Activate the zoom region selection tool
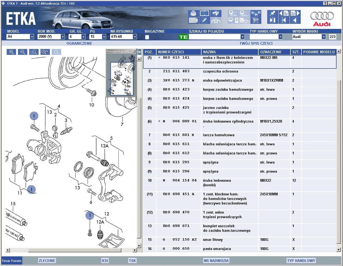343x266 pixels. click(x=34, y=52)
